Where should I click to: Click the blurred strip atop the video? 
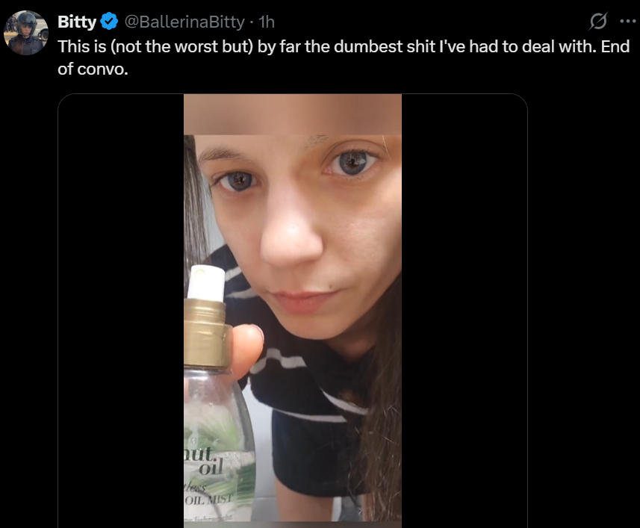[293, 115]
